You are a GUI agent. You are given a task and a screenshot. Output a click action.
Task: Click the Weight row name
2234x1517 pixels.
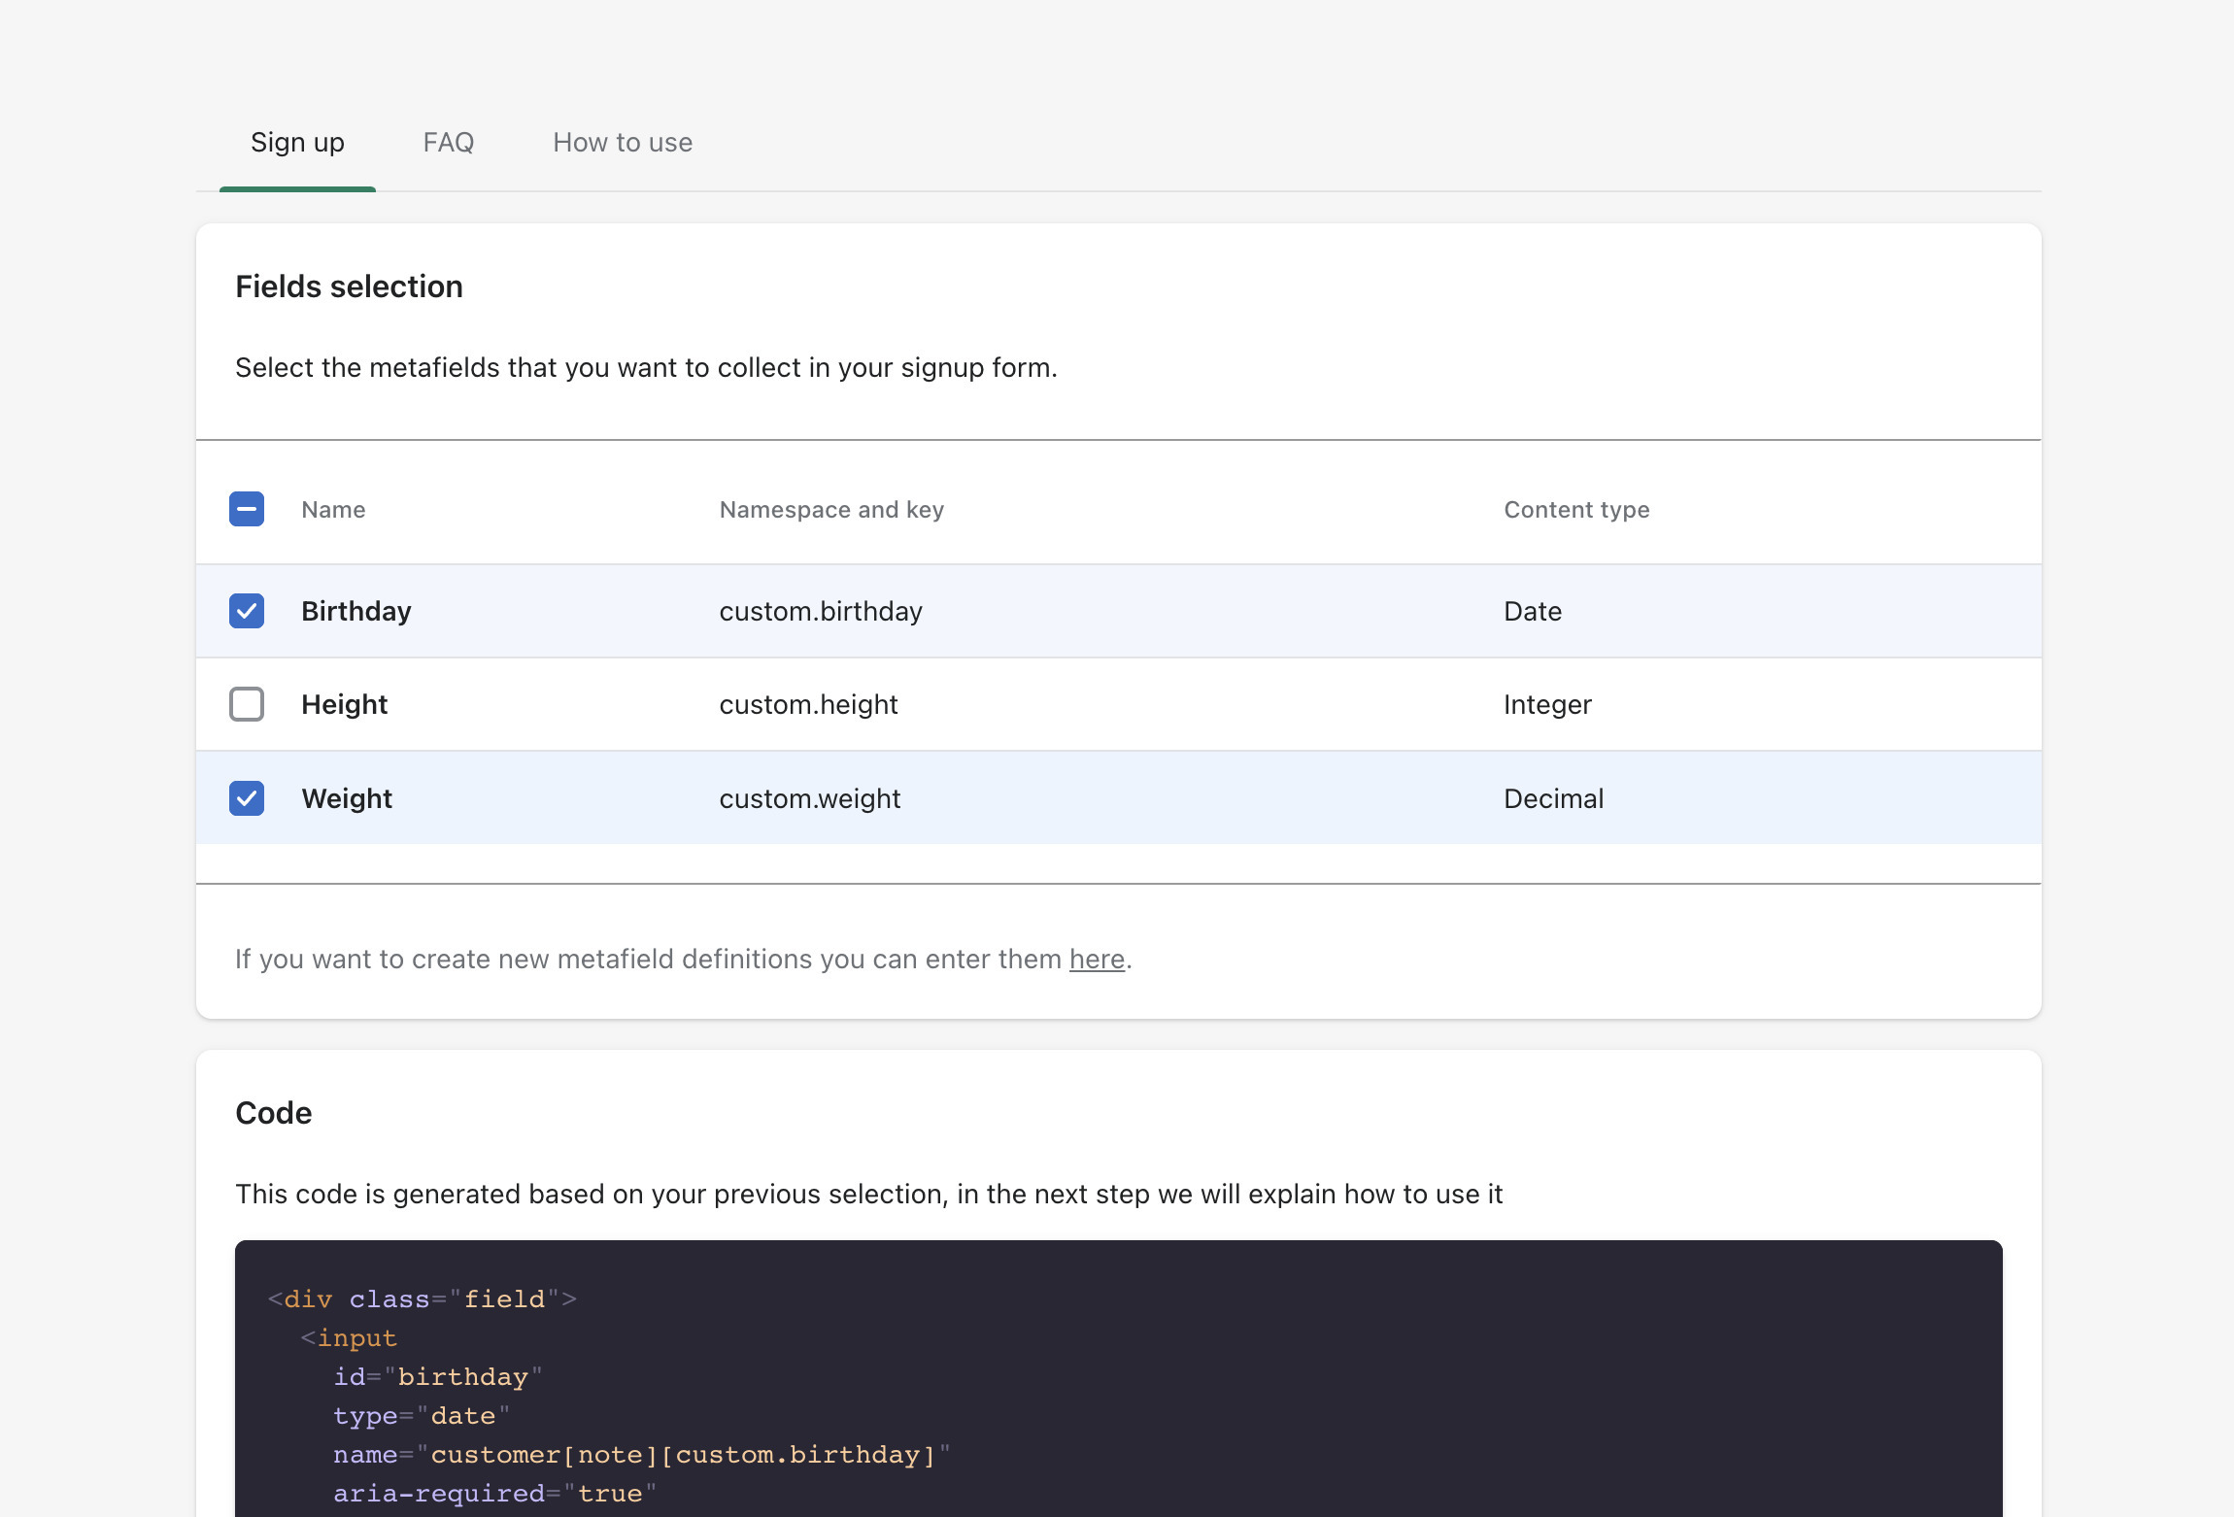pos(347,798)
